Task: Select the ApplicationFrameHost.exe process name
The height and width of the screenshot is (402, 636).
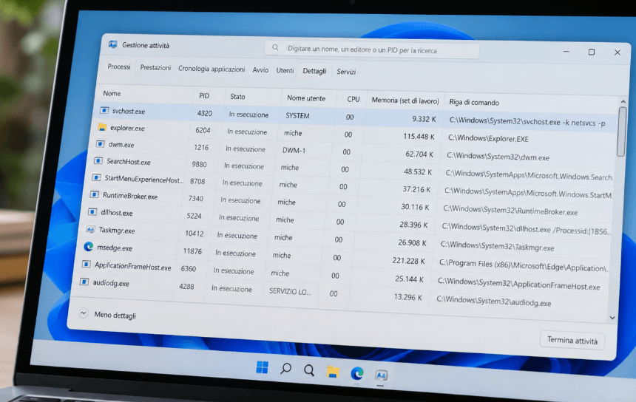Action: (x=133, y=266)
